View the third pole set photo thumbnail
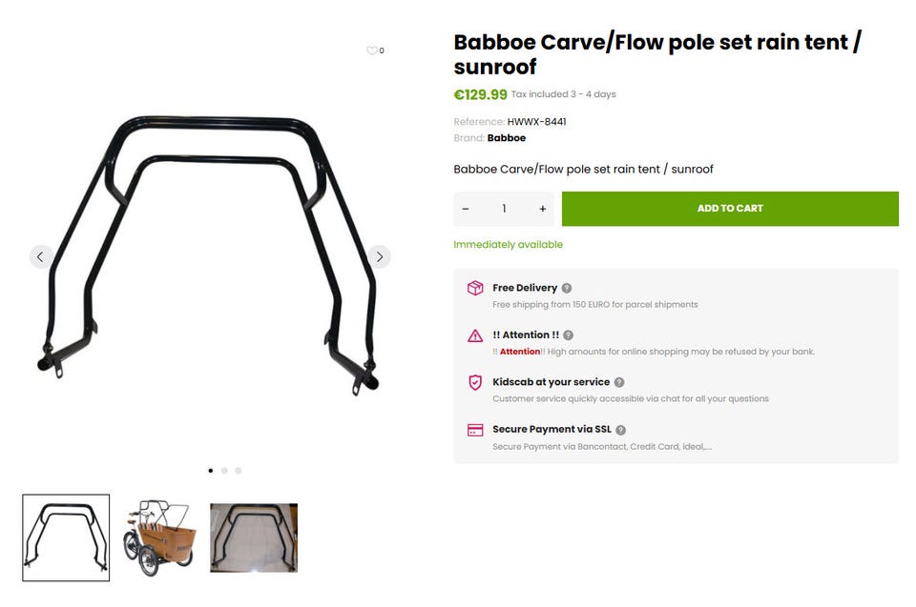The height and width of the screenshot is (607, 916). pyautogui.click(x=254, y=537)
